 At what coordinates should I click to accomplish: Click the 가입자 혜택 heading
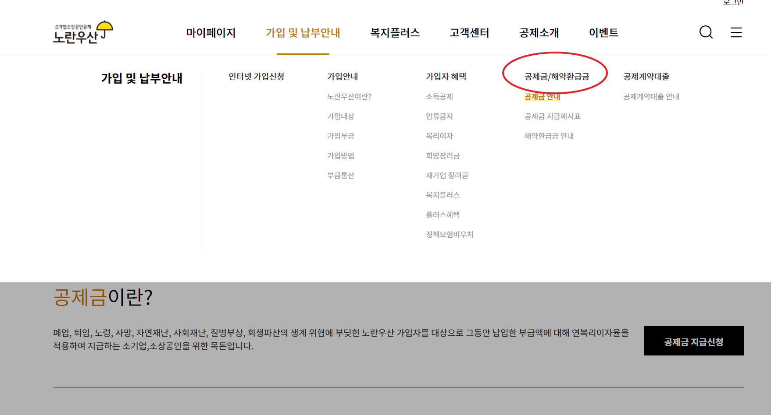(x=446, y=77)
